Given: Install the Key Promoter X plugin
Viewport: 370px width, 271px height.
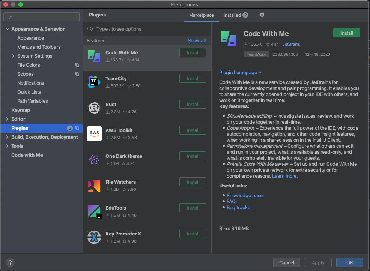Looking at the screenshot, I should click(x=193, y=234).
